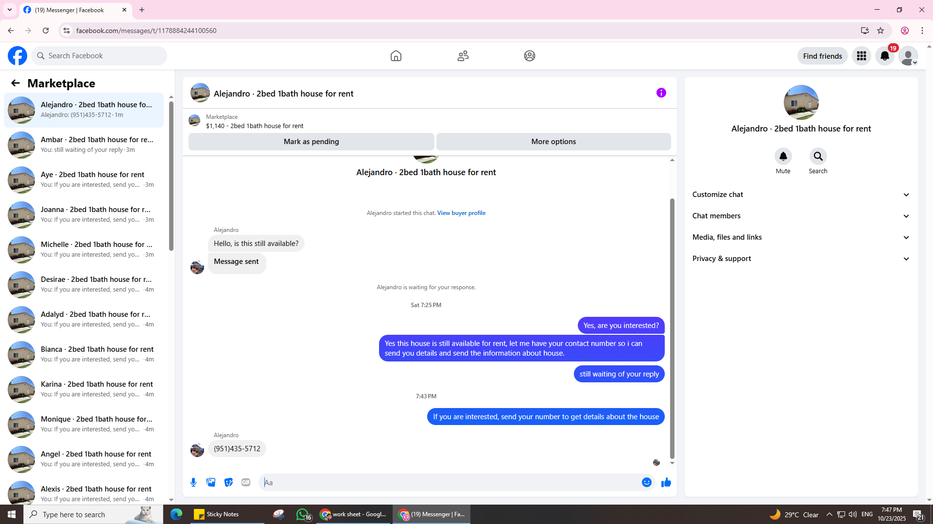This screenshot has height=524, width=933.
Task: Open the sticker picker icon
Action: 228,482
